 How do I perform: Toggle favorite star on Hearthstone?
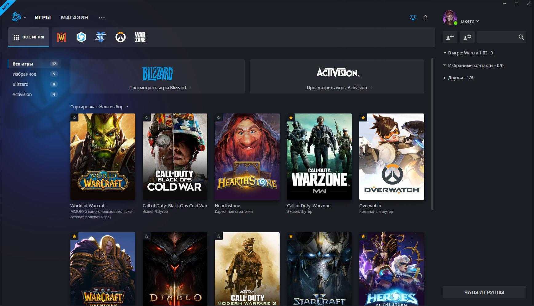(219, 117)
